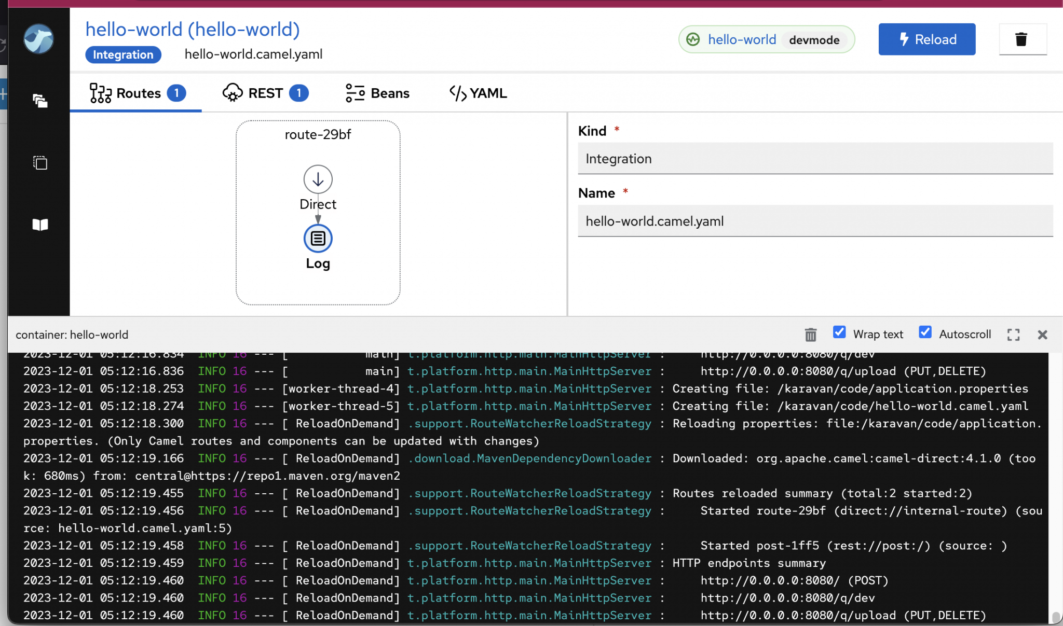1063x626 pixels.
Task: Select the Direct node in route
Action: pyautogui.click(x=318, y=179)
